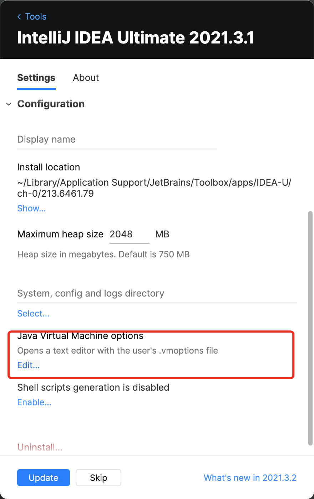
Task: Edit the Java Virtual Machine options
Action: 29,365
